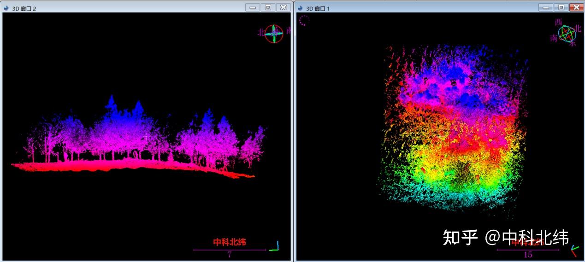Image resolution: width=585 pixels, height=262 pixels.
Task: Click the side-view tree point cloud in 3D 窗口 2
Action: point(138,136)
